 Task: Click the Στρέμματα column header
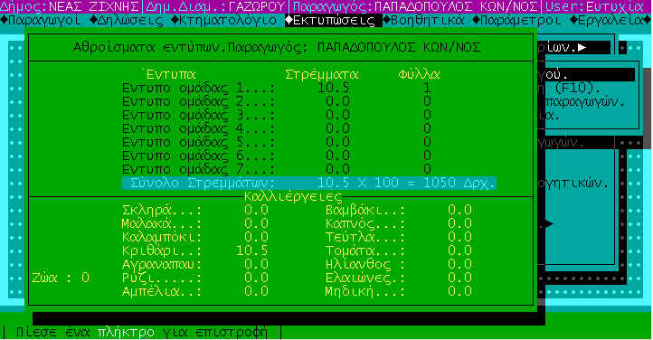pyautogui.click(x=322, y=74)
